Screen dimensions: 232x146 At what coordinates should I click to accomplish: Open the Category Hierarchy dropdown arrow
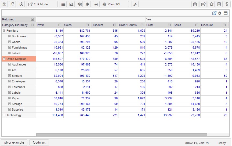(x=32, y=25)
